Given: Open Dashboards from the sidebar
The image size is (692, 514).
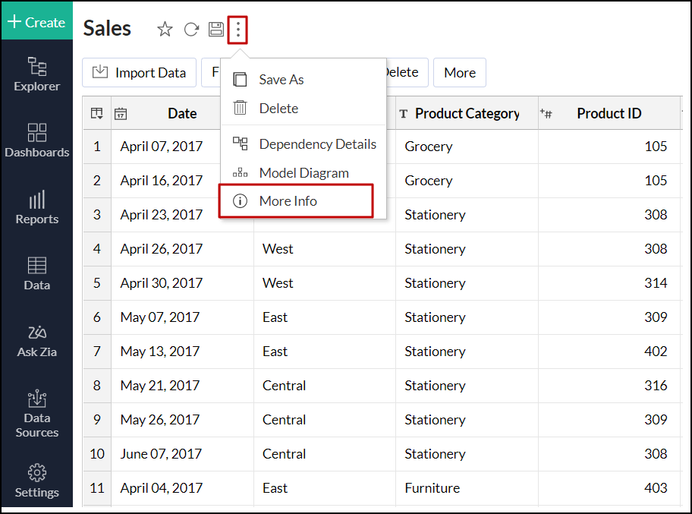Looking at the screenshot, I should pyautogui.click(x=36, y=140).
